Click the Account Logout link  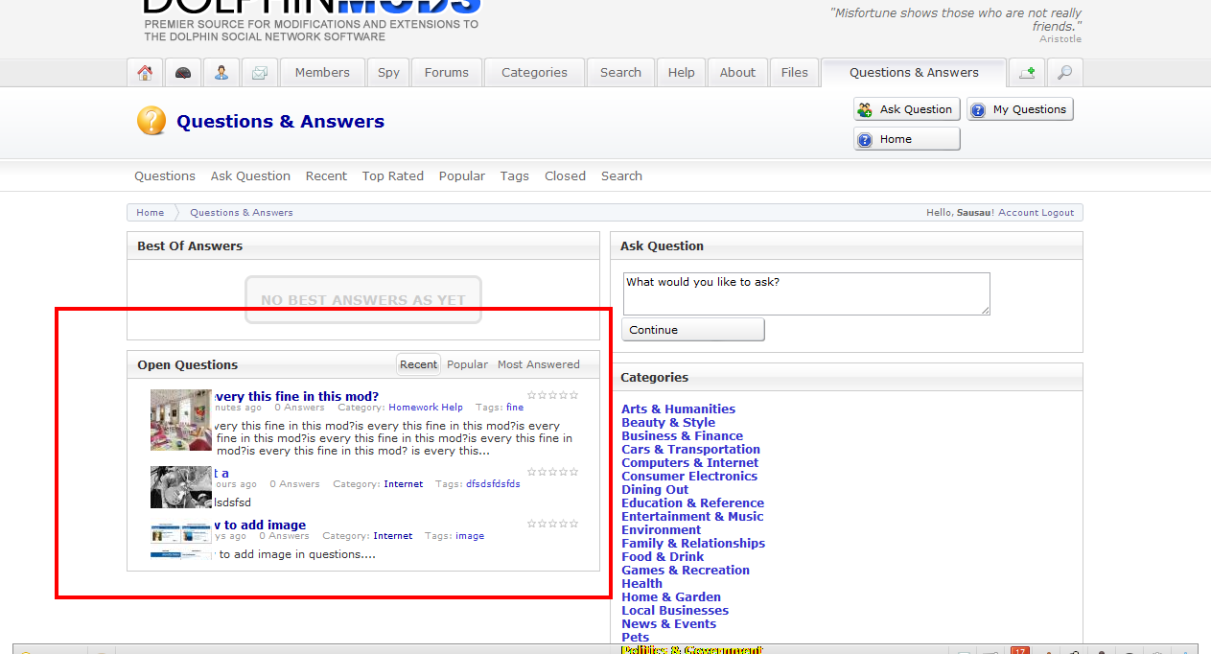tap(1036, 213)
